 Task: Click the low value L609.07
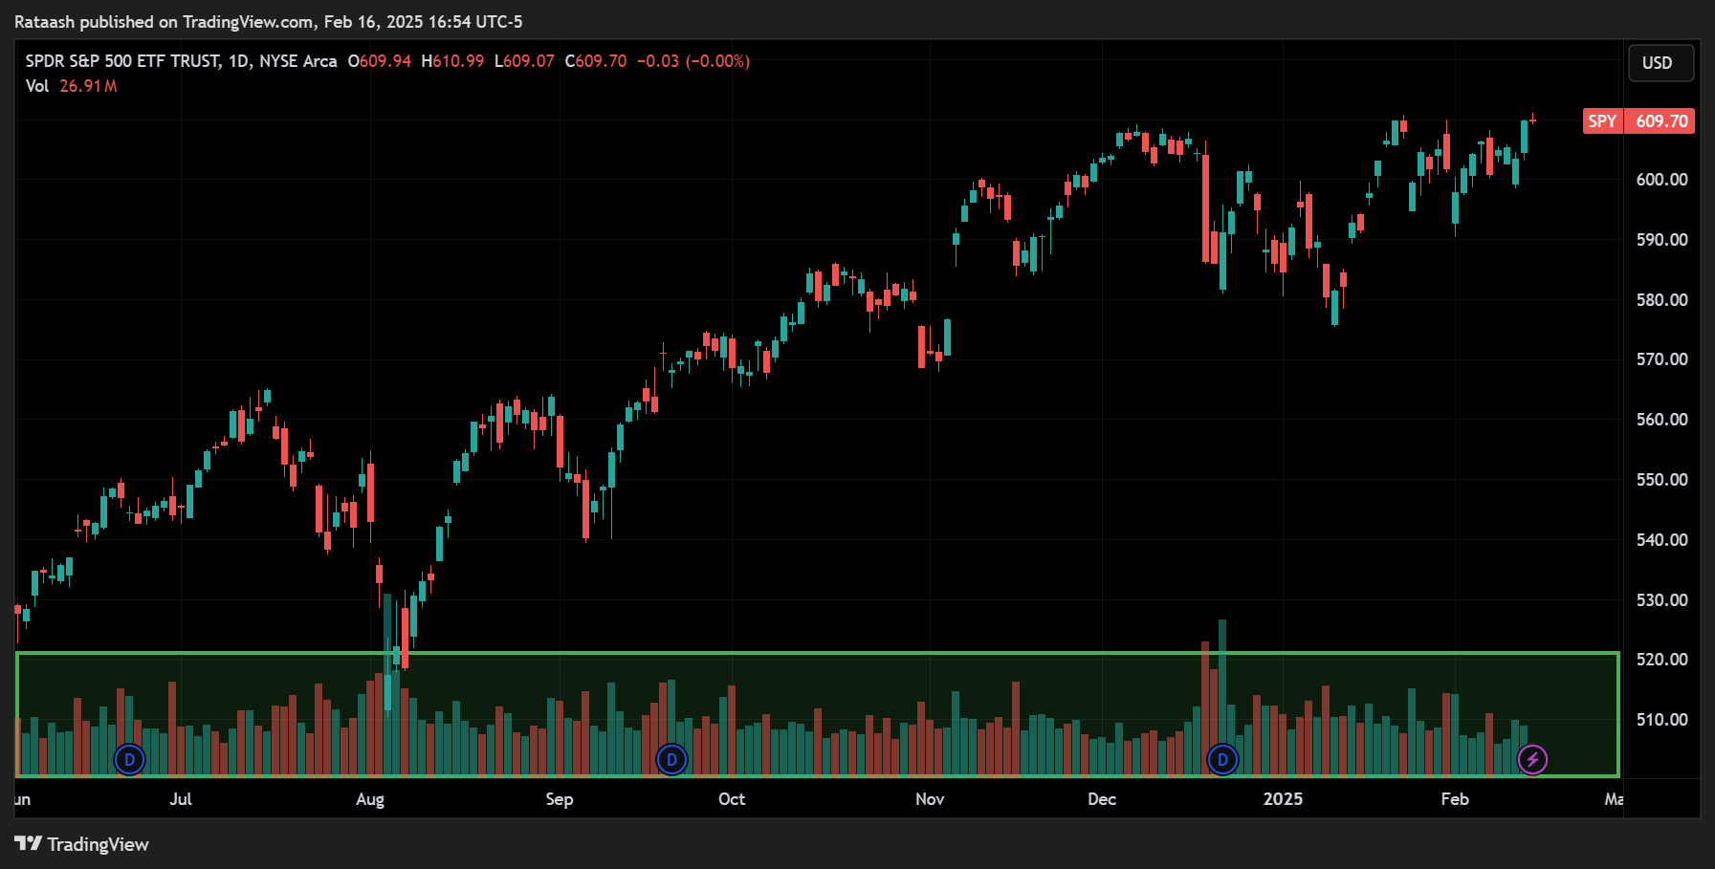tap(524, 61)
